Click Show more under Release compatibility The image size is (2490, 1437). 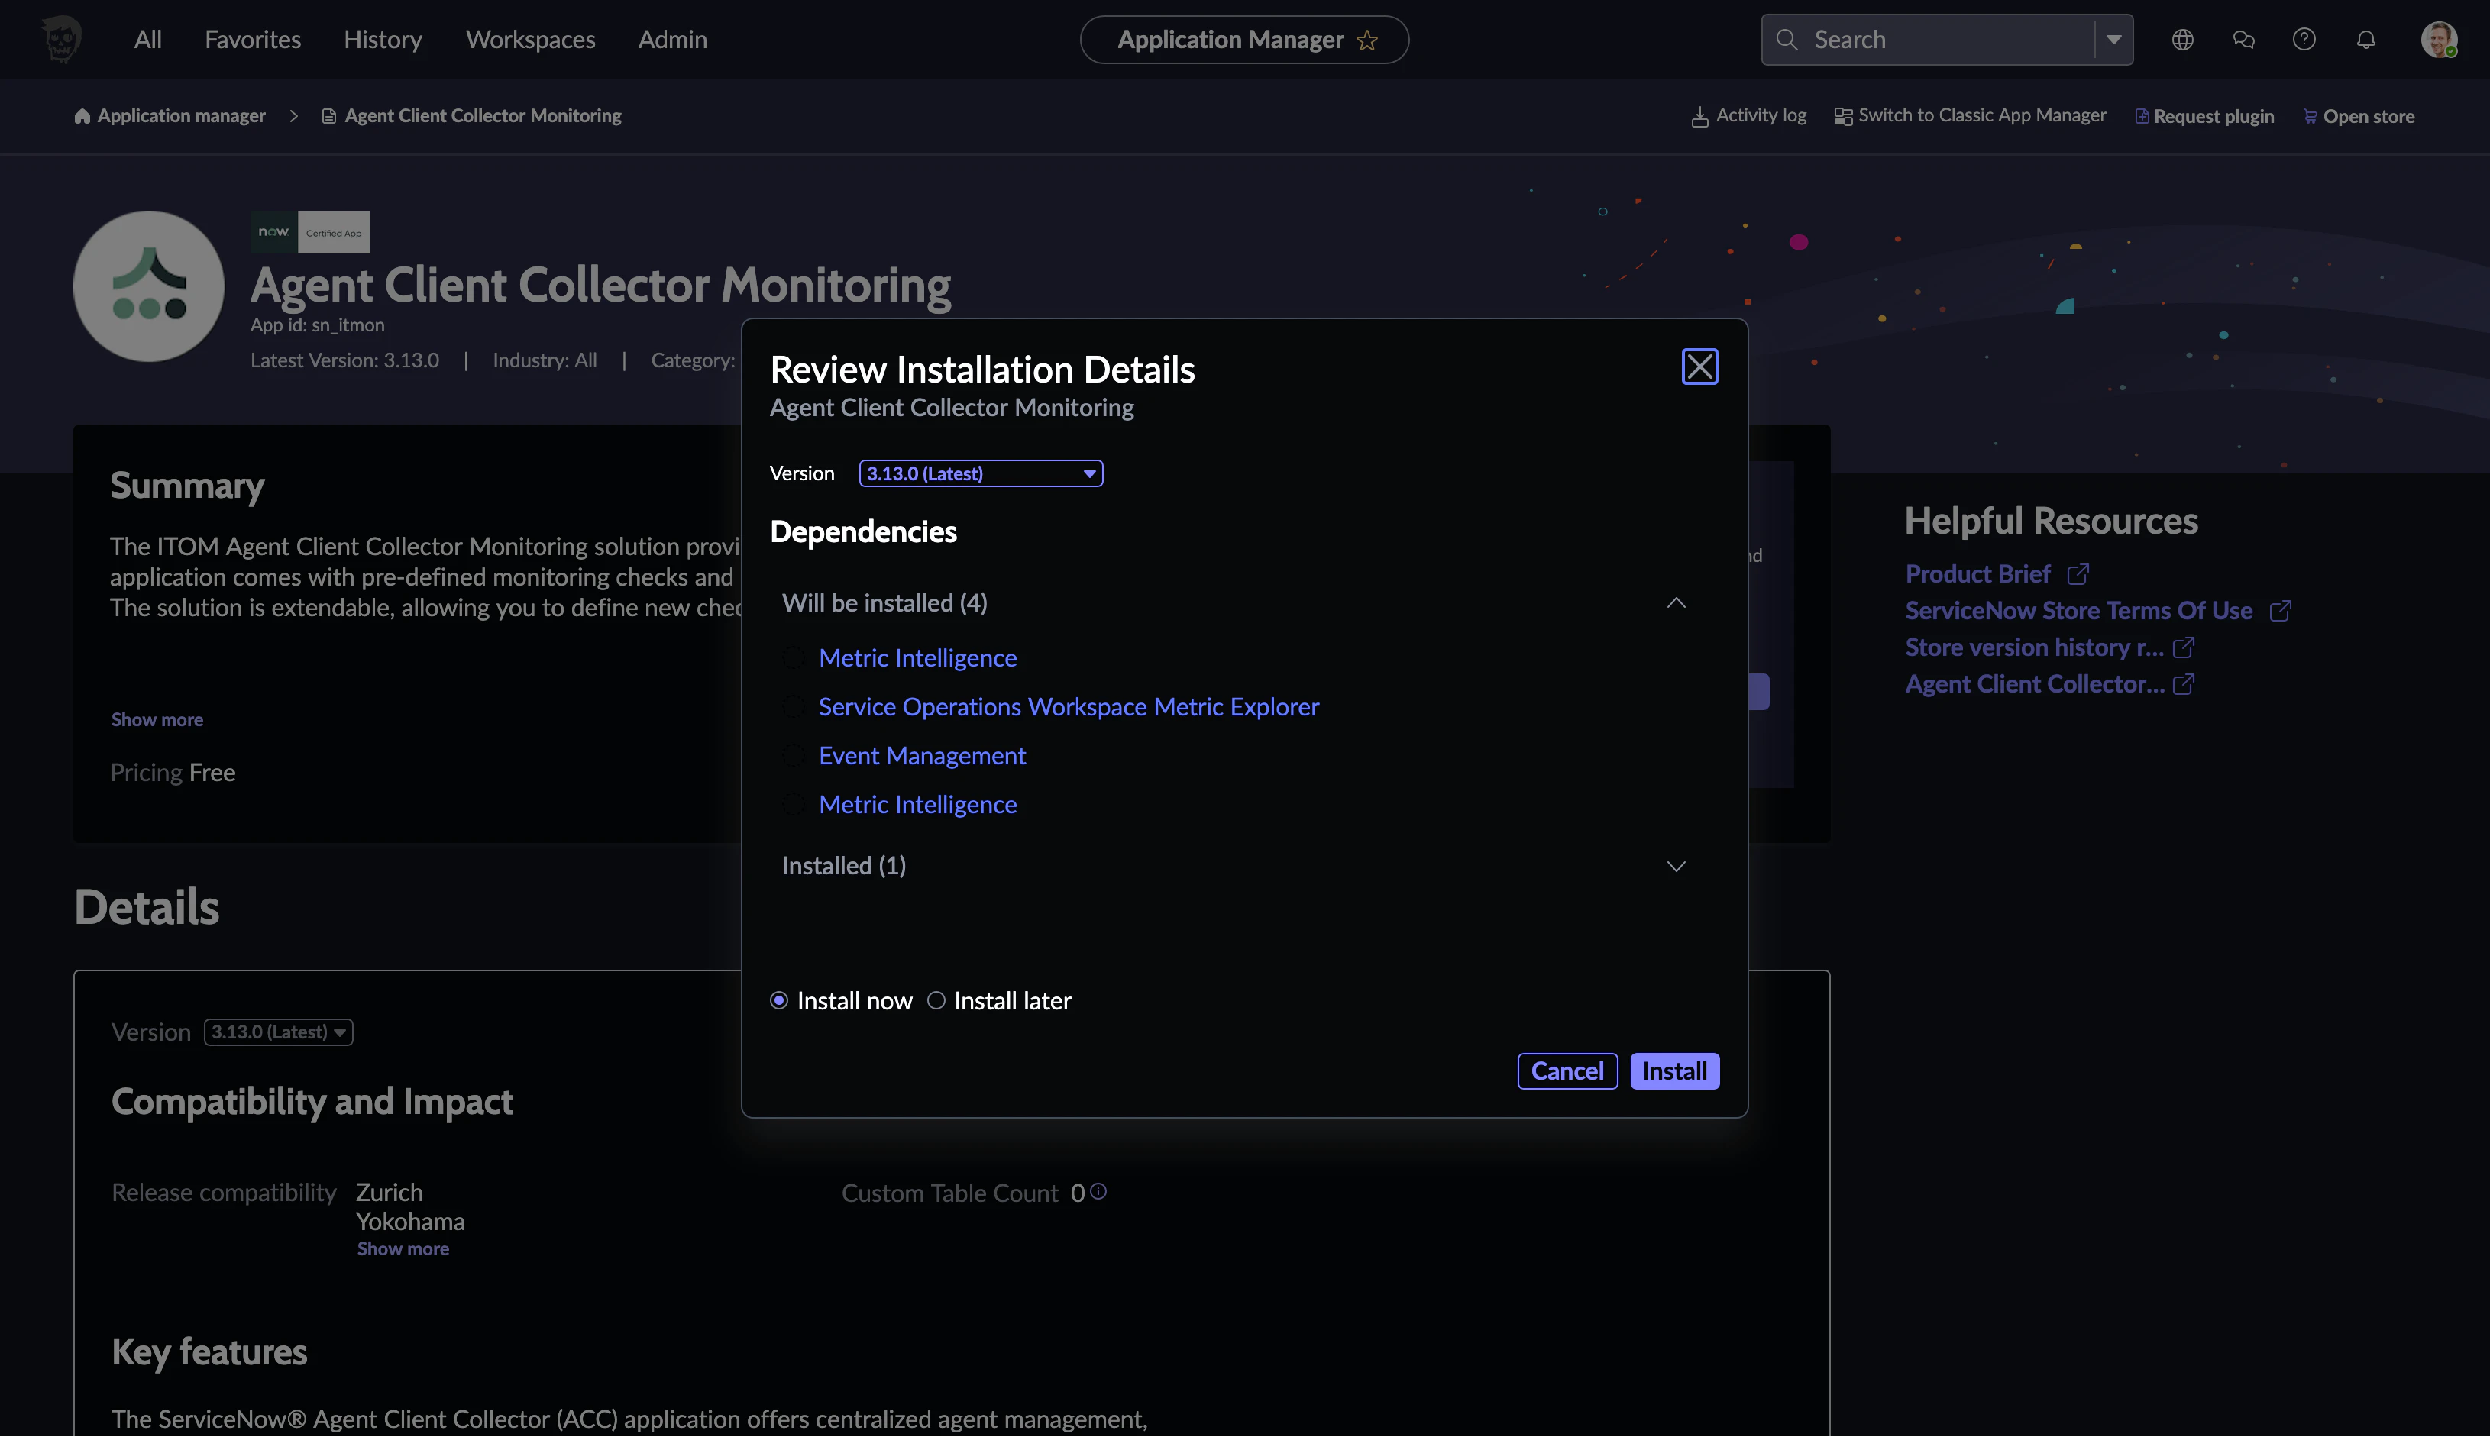click(x=403, y=1249)
